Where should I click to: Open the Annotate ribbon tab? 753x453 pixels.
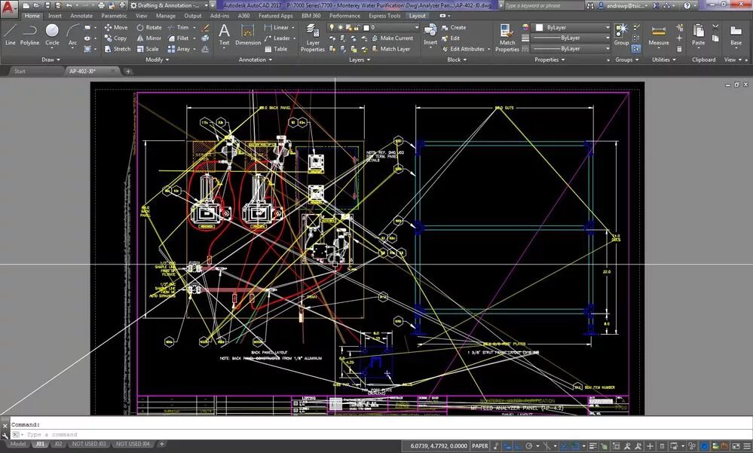[x=81, y=15]
